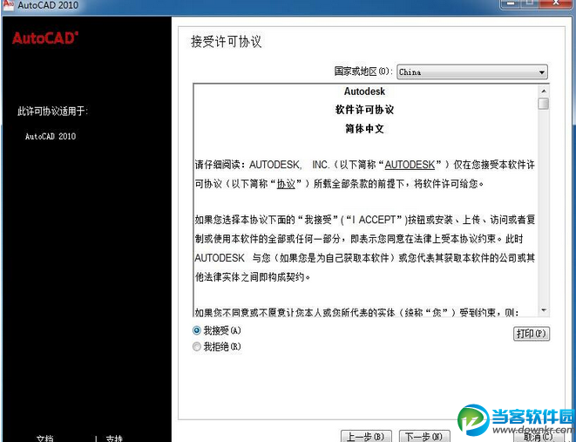Click the underlined 协议 text in the agreement
576x442 pixels.
pos(286,184)
